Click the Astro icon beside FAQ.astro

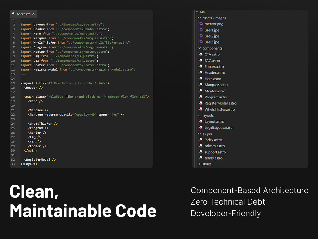point(201,60)
